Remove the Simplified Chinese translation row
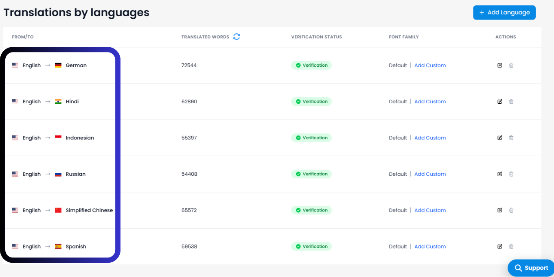554x277 pixels. 511,210
